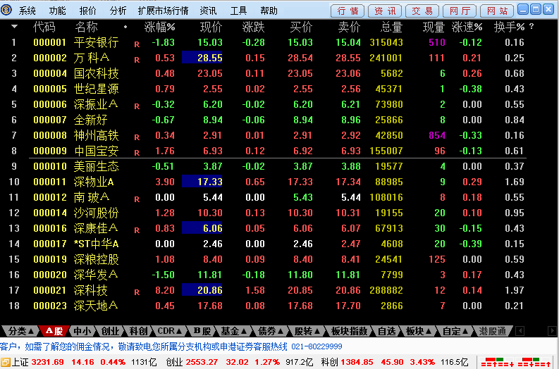Image resolution: width=559 pixels, height=369 pixels.
Task: Click the R marker beside 神州高铁
Action: tap(137, 137)
